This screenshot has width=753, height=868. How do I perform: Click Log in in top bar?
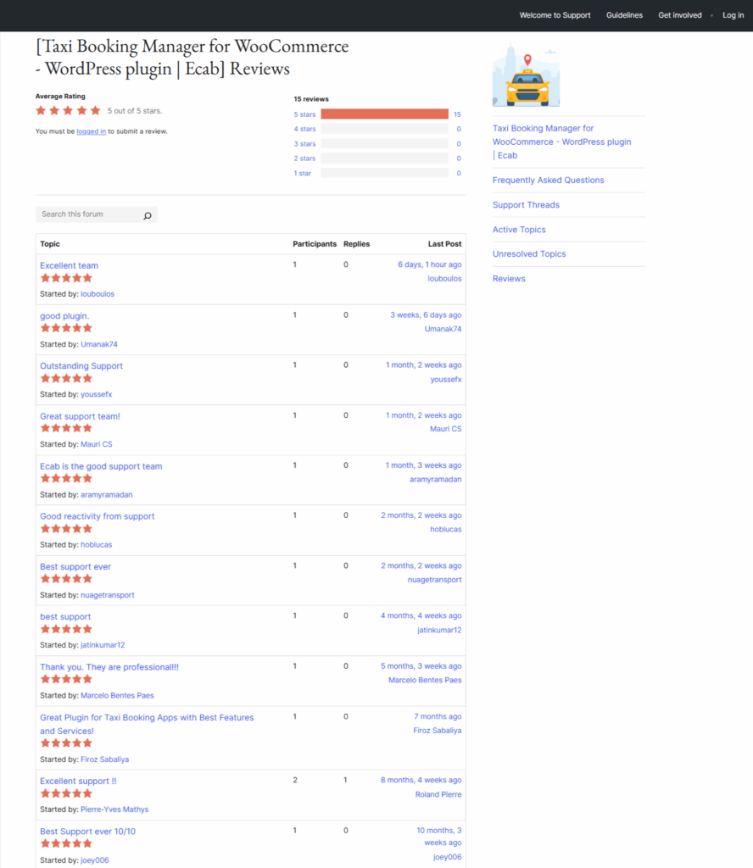click(x=733, y=15)
